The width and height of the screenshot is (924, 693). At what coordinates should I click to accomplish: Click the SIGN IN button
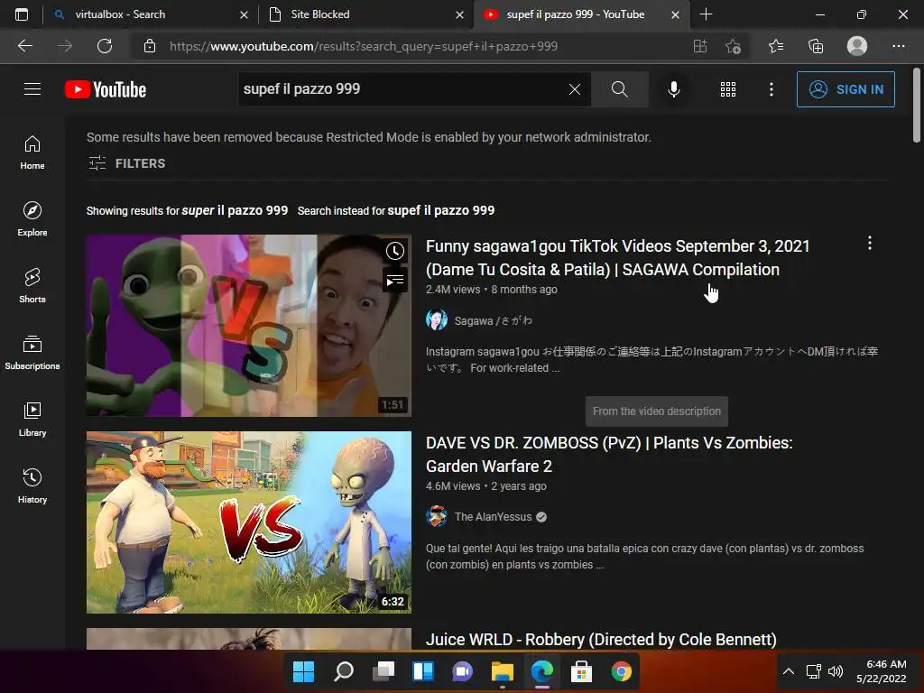(x=845, y=89)
